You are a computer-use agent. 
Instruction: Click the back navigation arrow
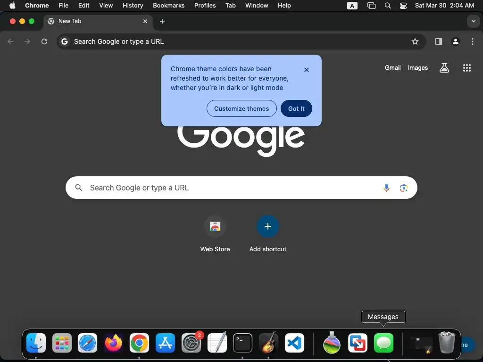10,41
